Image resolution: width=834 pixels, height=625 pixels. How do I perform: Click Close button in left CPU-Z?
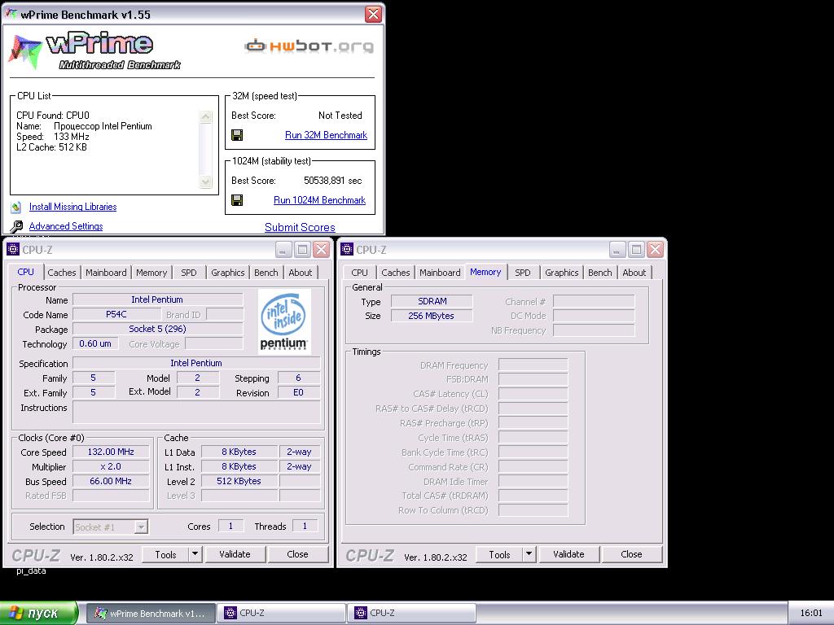[298, 554]
